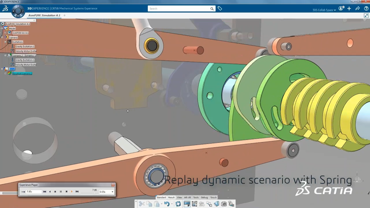
Task: Jump to first frame in Experience Player
Action: pyautogui.click(x=45, y=191)
